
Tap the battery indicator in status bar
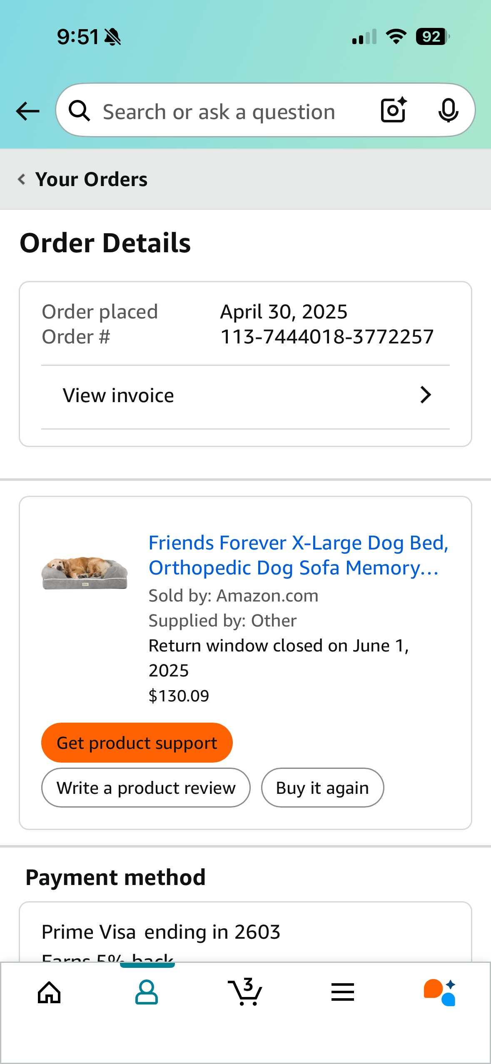(433, 37)
